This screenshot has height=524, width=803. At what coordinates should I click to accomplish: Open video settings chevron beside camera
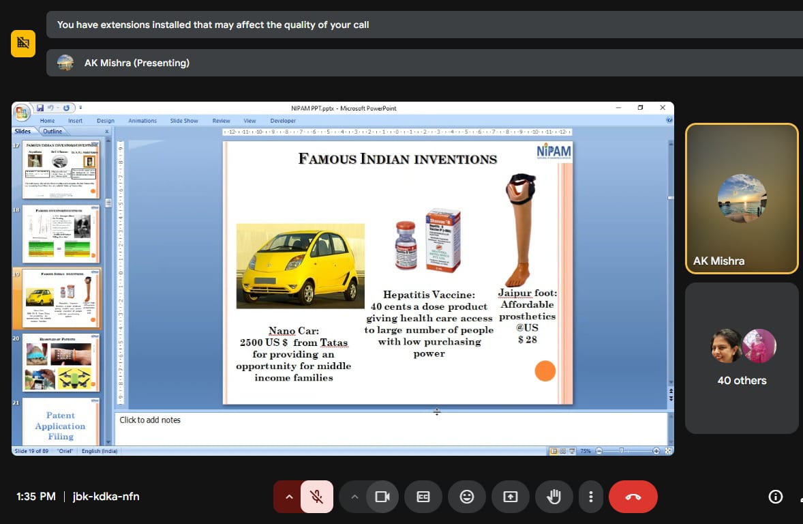coord(354,496)
